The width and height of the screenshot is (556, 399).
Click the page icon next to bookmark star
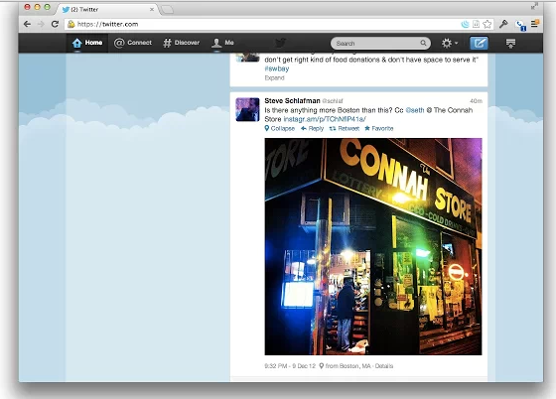pos(477,24)
